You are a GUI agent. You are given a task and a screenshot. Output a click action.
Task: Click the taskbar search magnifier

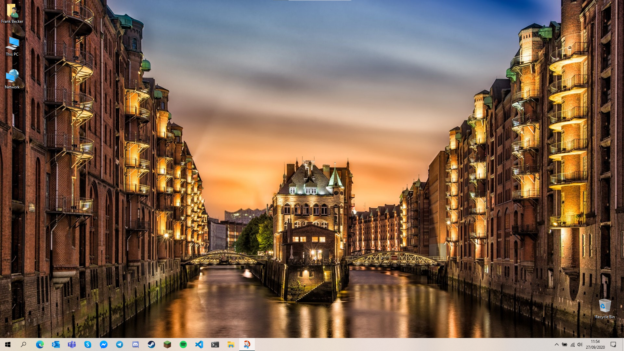23,344
